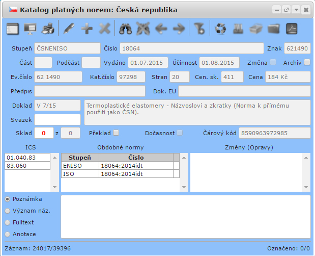
Task: Open the filter funnel icon
Action: (199, 29)
